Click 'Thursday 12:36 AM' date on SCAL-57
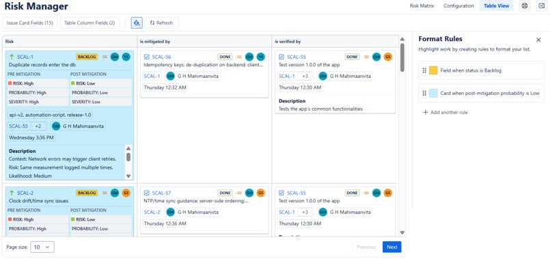Image resolution: width=551 pixels, height=259 pixels. pyautogui.click(x=165, y=223)
